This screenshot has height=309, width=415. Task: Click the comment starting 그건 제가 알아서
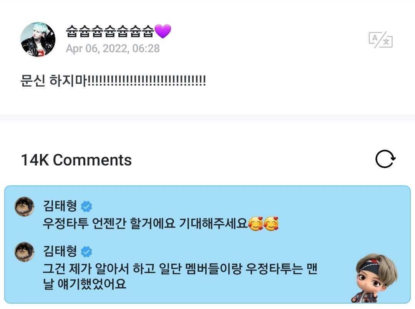180,276
